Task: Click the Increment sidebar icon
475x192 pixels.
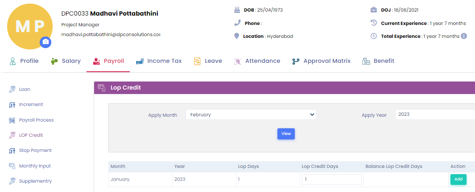Action: coord(12,105)
